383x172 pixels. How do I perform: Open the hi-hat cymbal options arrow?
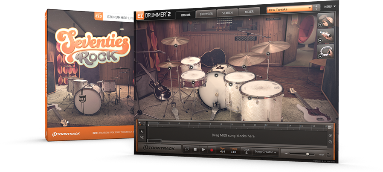pos(169,67)
